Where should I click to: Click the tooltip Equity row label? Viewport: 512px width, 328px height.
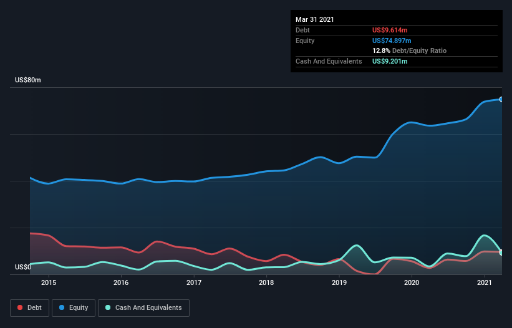click(x=305, y=41)
